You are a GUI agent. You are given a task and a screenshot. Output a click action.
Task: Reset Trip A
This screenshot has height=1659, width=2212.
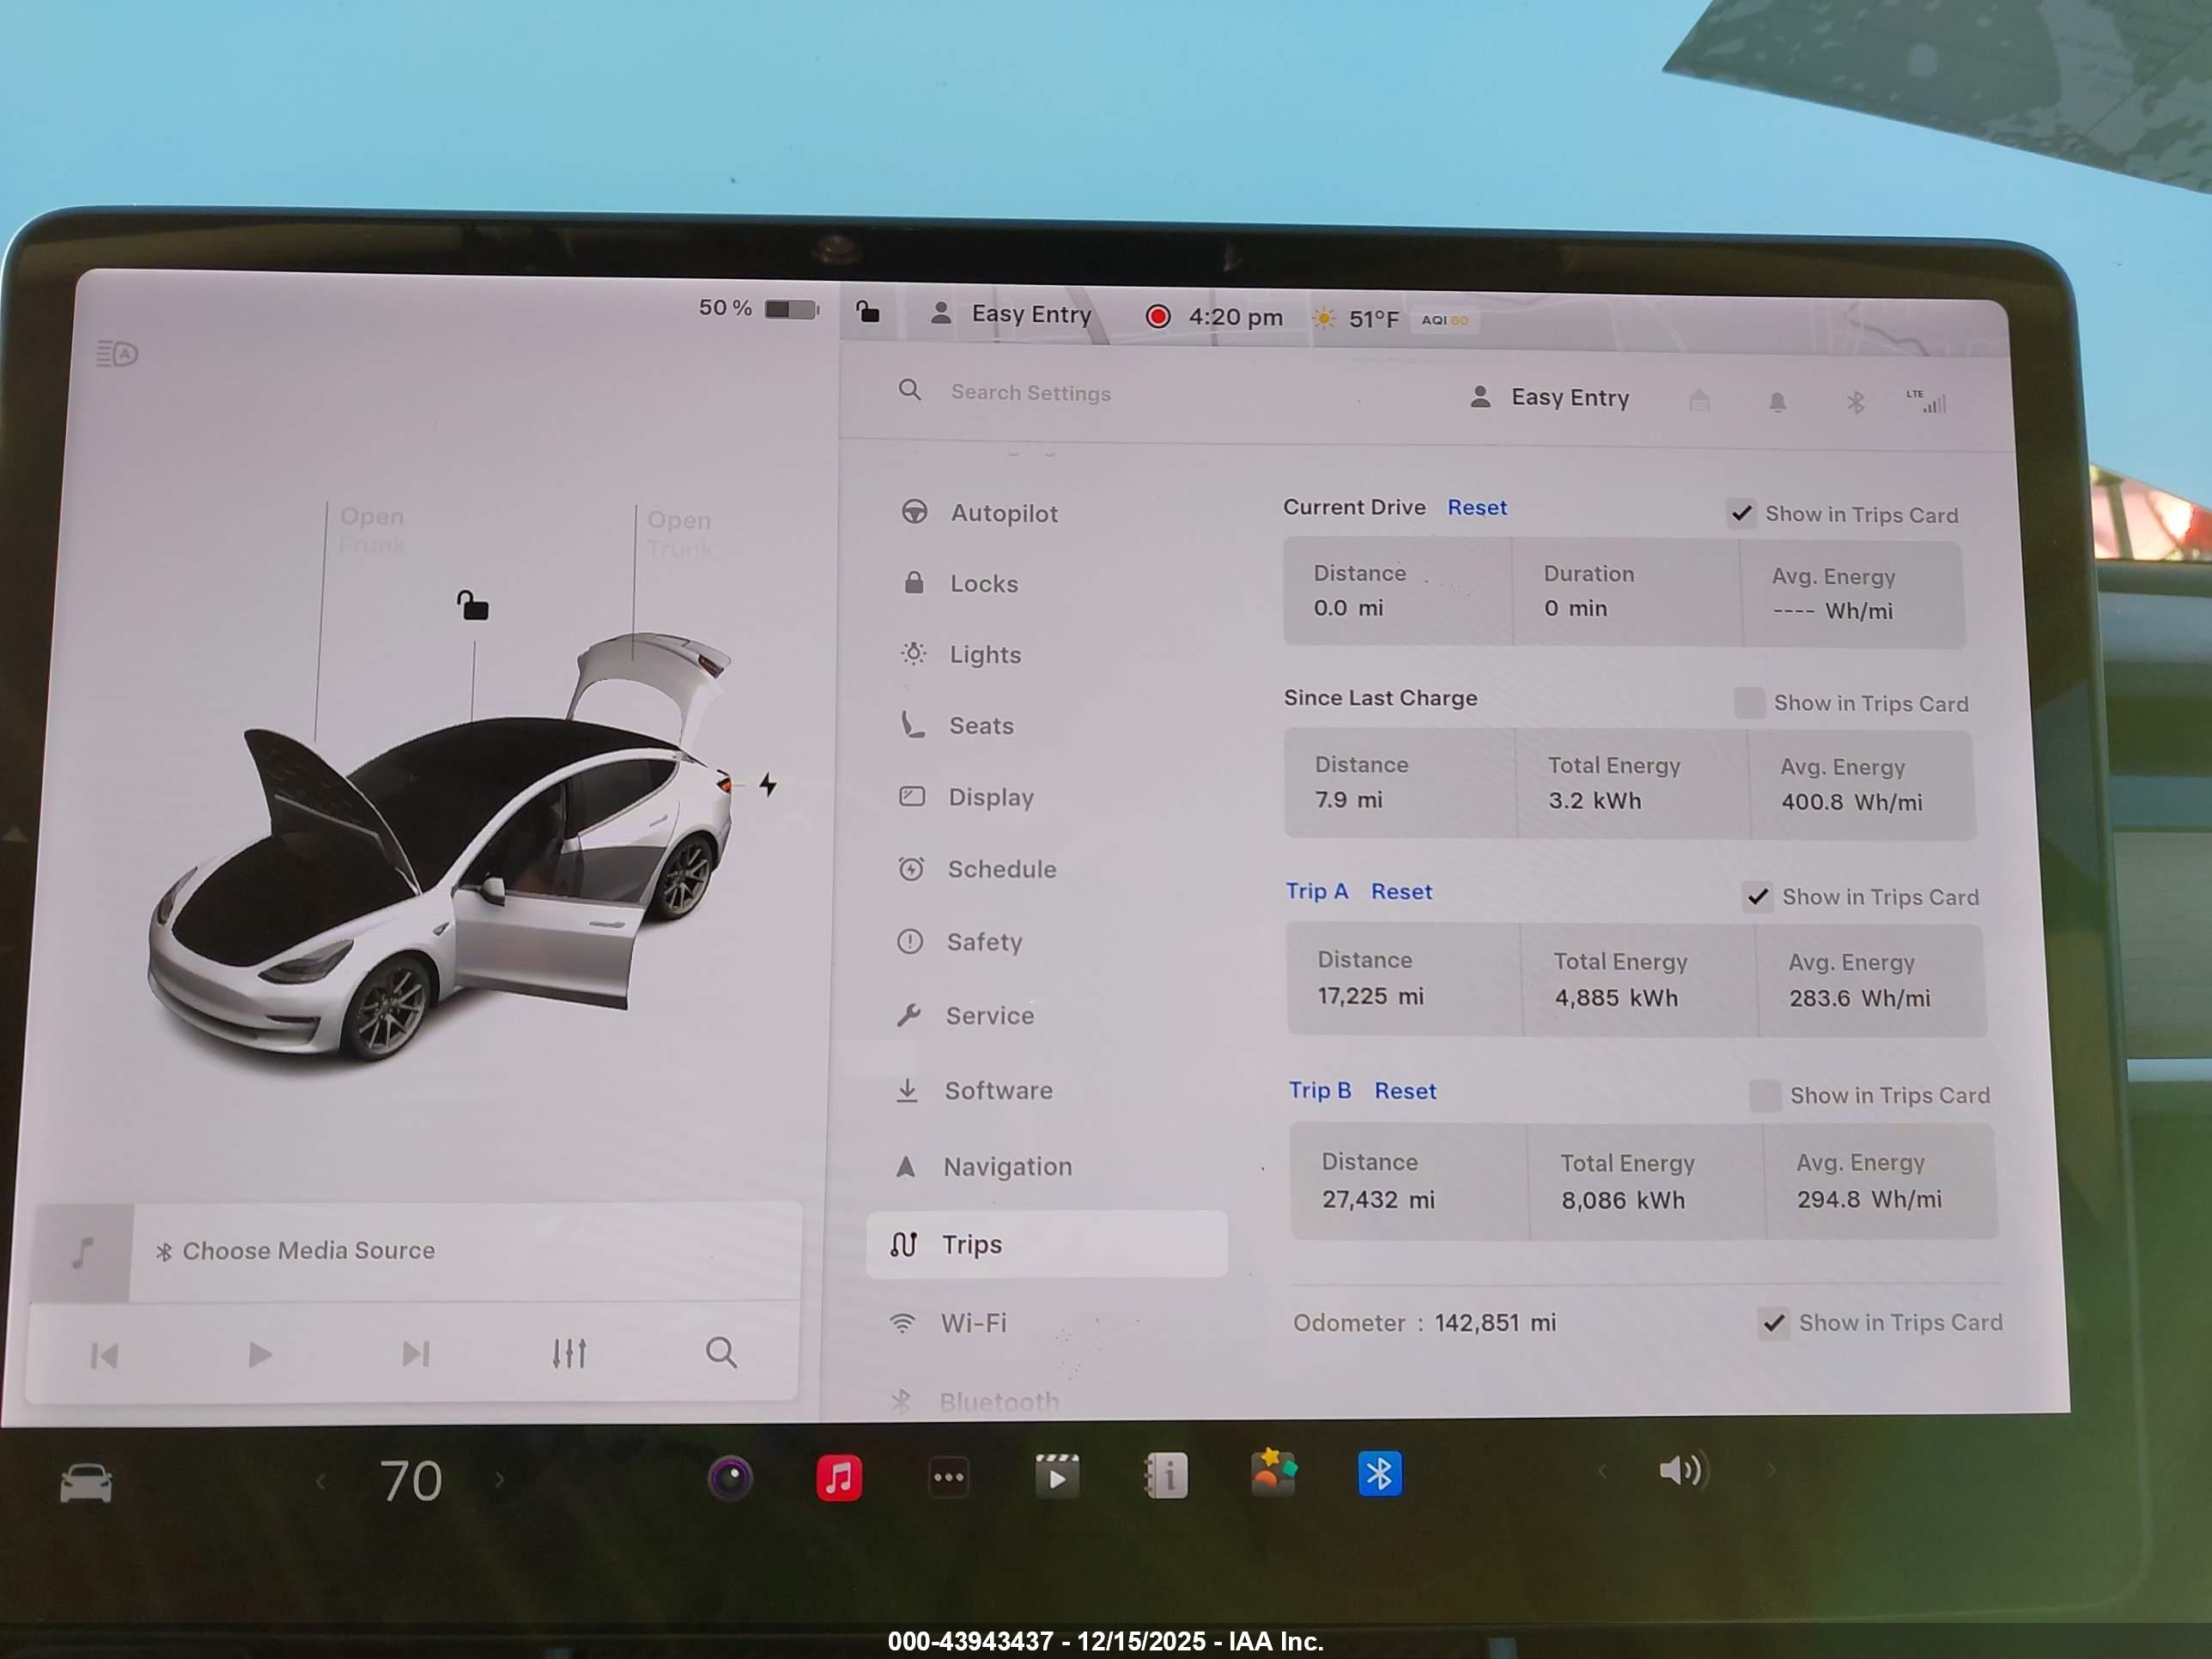tap(1401, 892)
